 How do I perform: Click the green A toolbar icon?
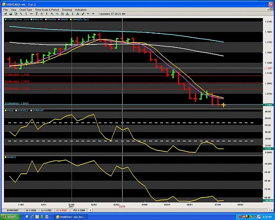[78, 14]
